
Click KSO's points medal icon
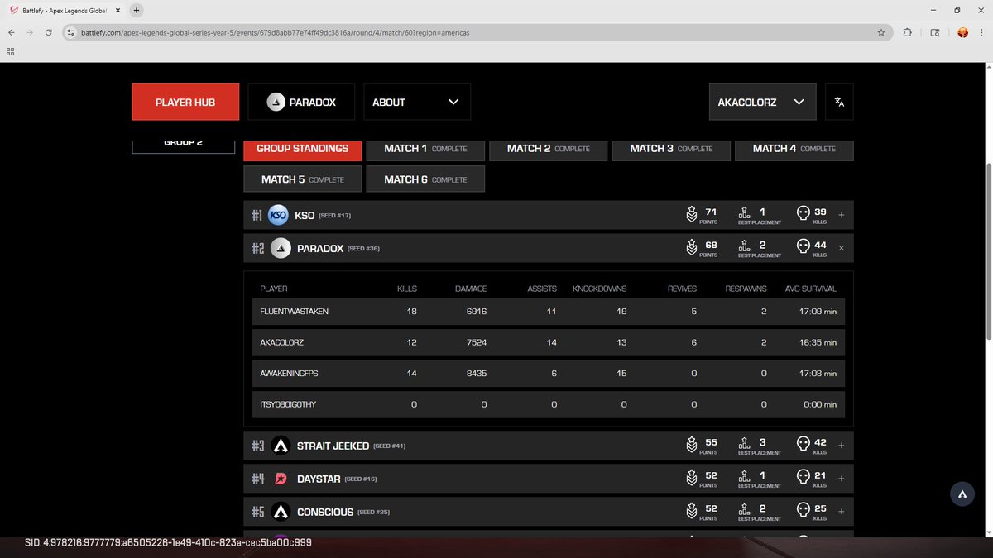click(692, 215)
